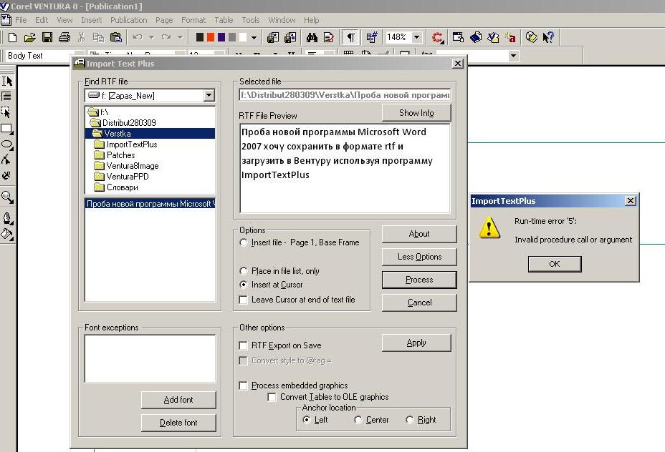The height and width of the screenshot is (452, 665).
Task: Click the Process button
Action: point(419,280)
